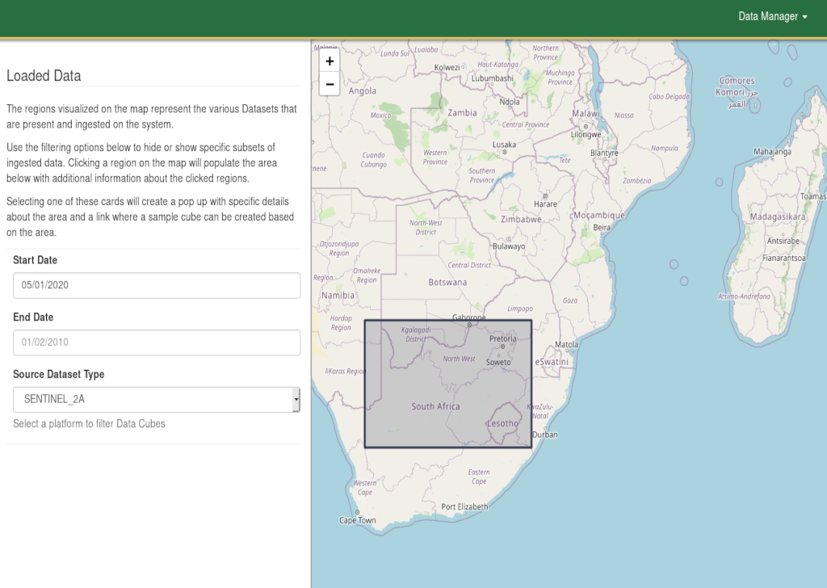The image size is (827, 588).
Task: Click the Madagasikara label on map
Action: coord(778,217)
